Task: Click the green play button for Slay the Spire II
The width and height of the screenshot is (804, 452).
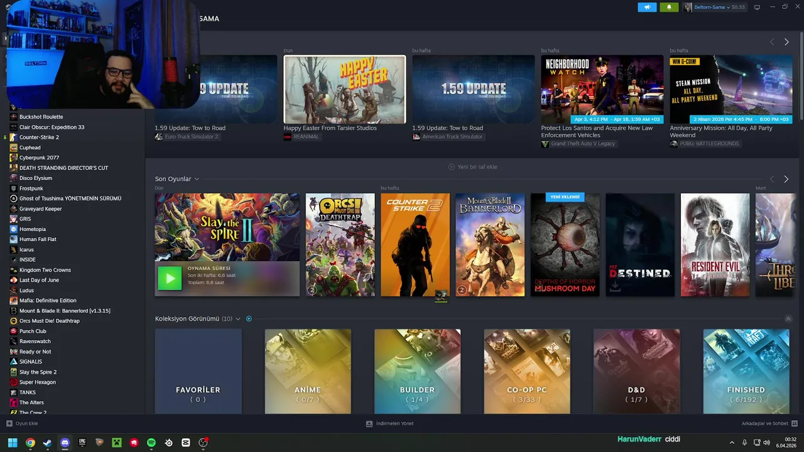Action: point(170,278)
